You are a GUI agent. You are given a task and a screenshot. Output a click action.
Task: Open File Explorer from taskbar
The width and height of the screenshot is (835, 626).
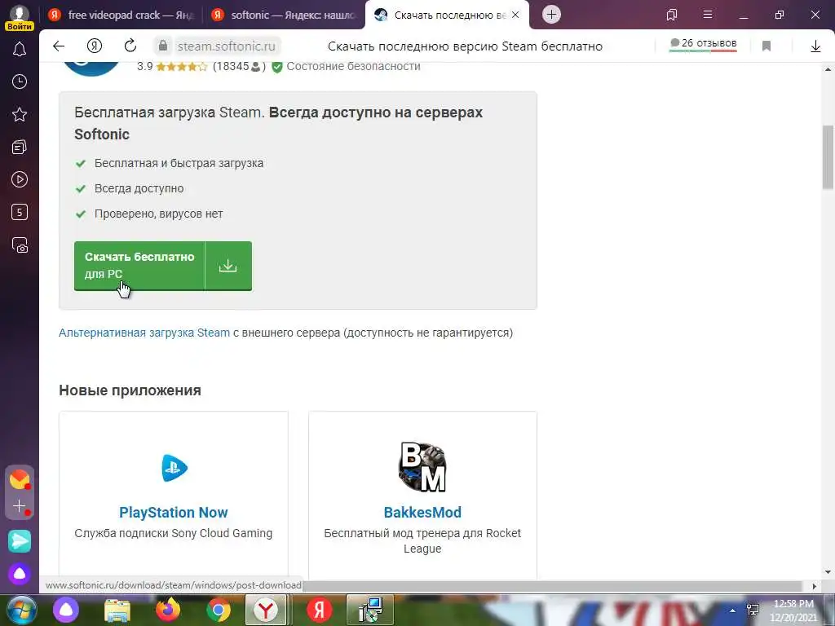tap(117, 610)
